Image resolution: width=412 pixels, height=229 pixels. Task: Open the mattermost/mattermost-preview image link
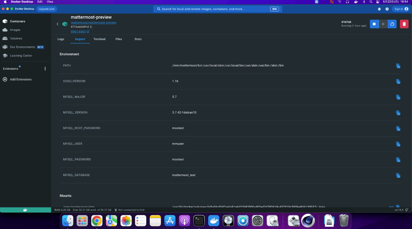coord(94,23)
